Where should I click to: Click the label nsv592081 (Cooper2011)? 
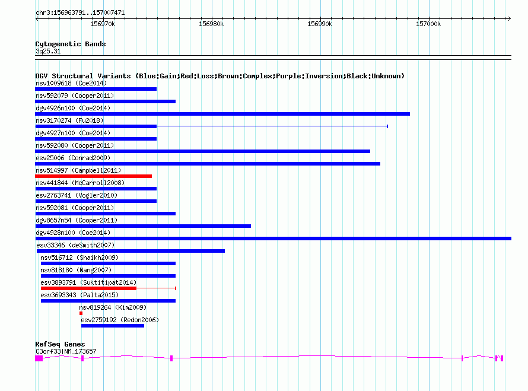75,208
